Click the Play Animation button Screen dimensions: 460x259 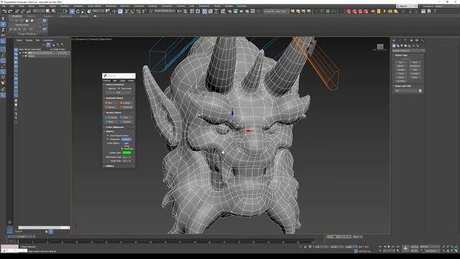click(x=389, y=247)
